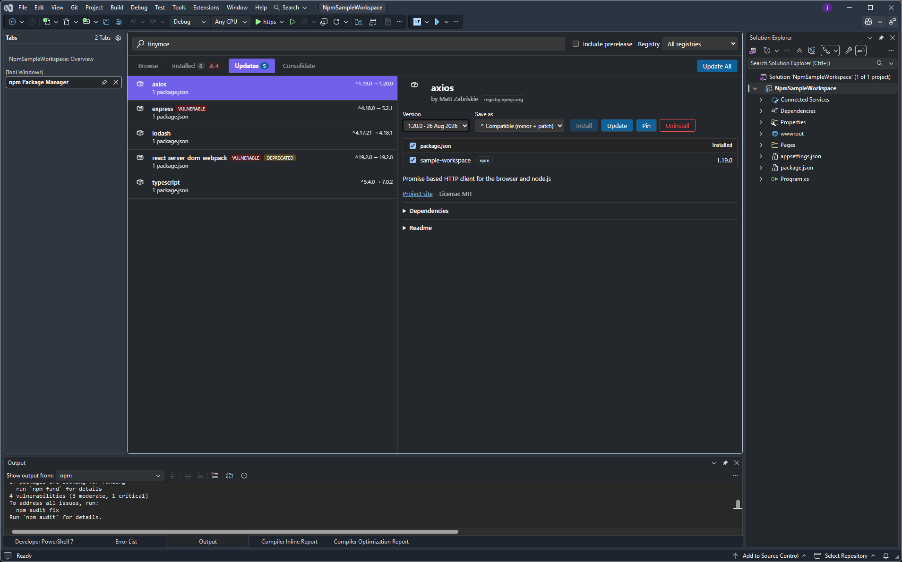Open Tabs panel settings gear
Image resolution: width=902 pixels, height=562 pixels.
pyautogui.click(x=118, y=38)
